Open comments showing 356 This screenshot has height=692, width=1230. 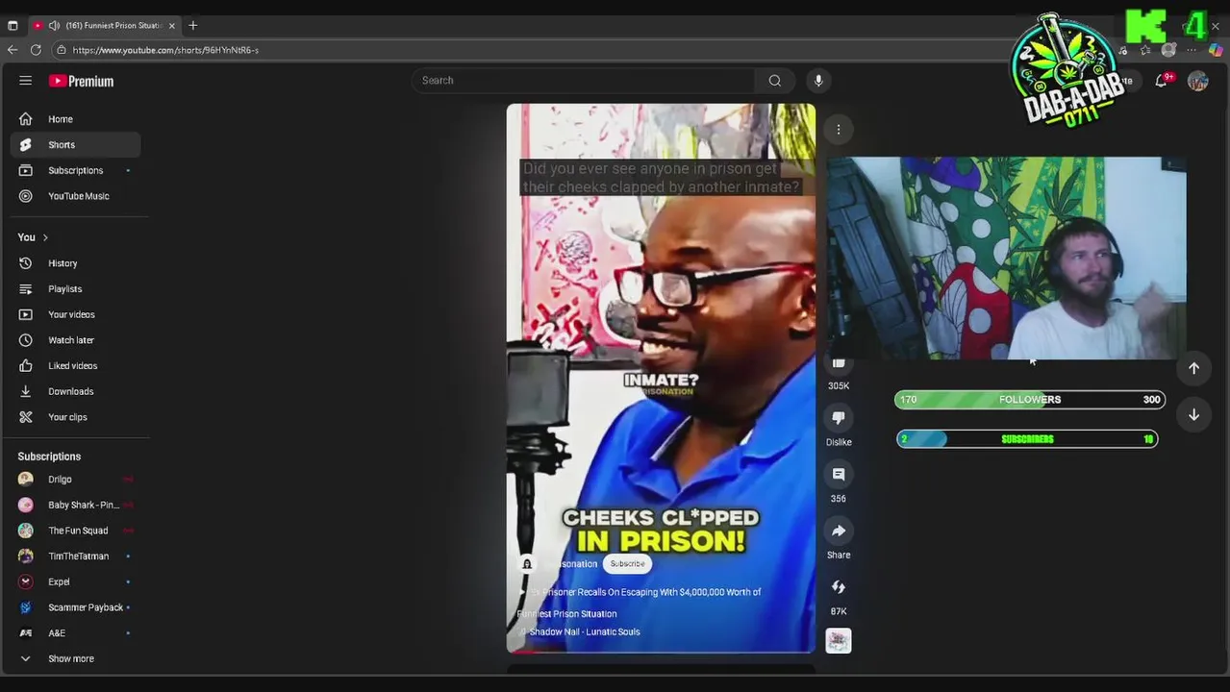839,475
